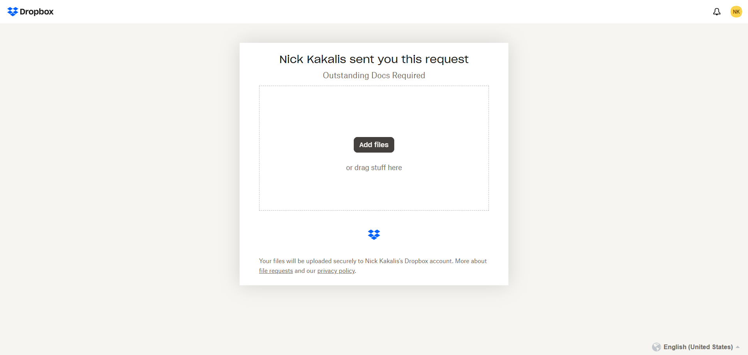Select the "Nick Kakalis sent you this request" heading
Image resolution: width=748 pixels, height=355 pixels.
point(374,59)
